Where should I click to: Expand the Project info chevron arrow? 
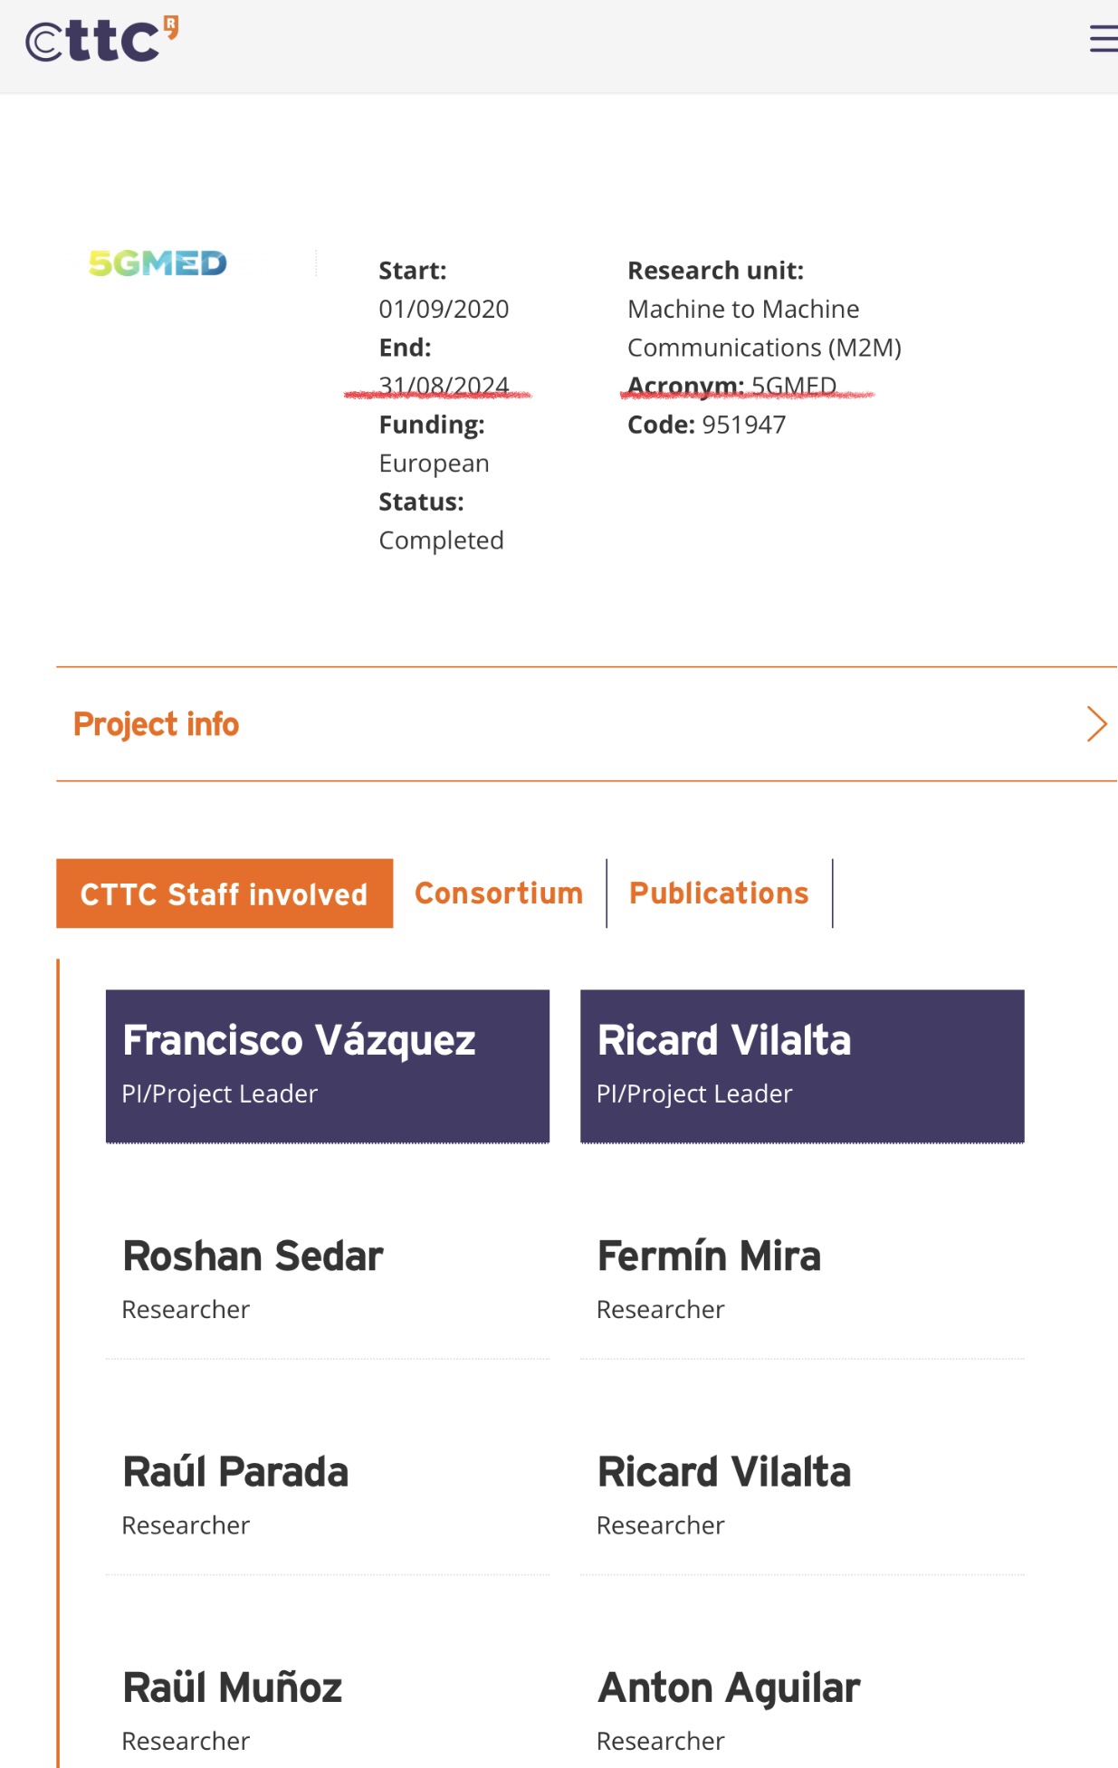click(1096, 724)
